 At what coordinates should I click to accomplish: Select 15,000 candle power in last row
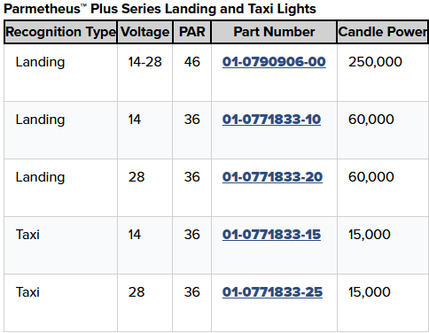pos(370,292)
